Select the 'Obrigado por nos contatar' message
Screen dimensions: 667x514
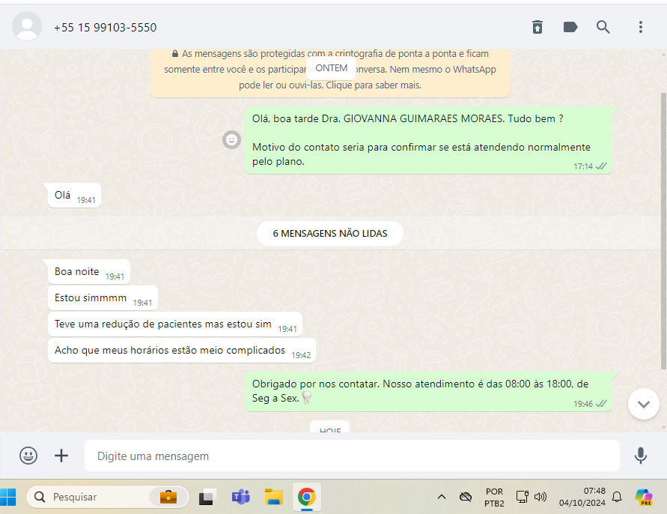[429, 391]
